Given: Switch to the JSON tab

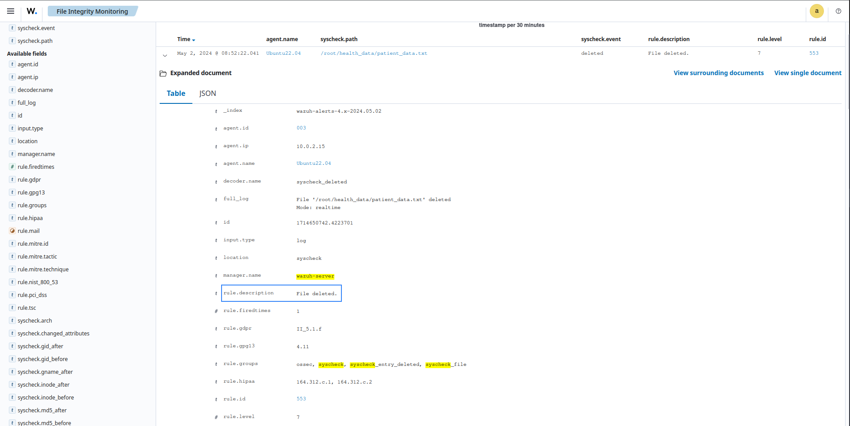Looking at the screenshot, I should [x=207, y=93].
